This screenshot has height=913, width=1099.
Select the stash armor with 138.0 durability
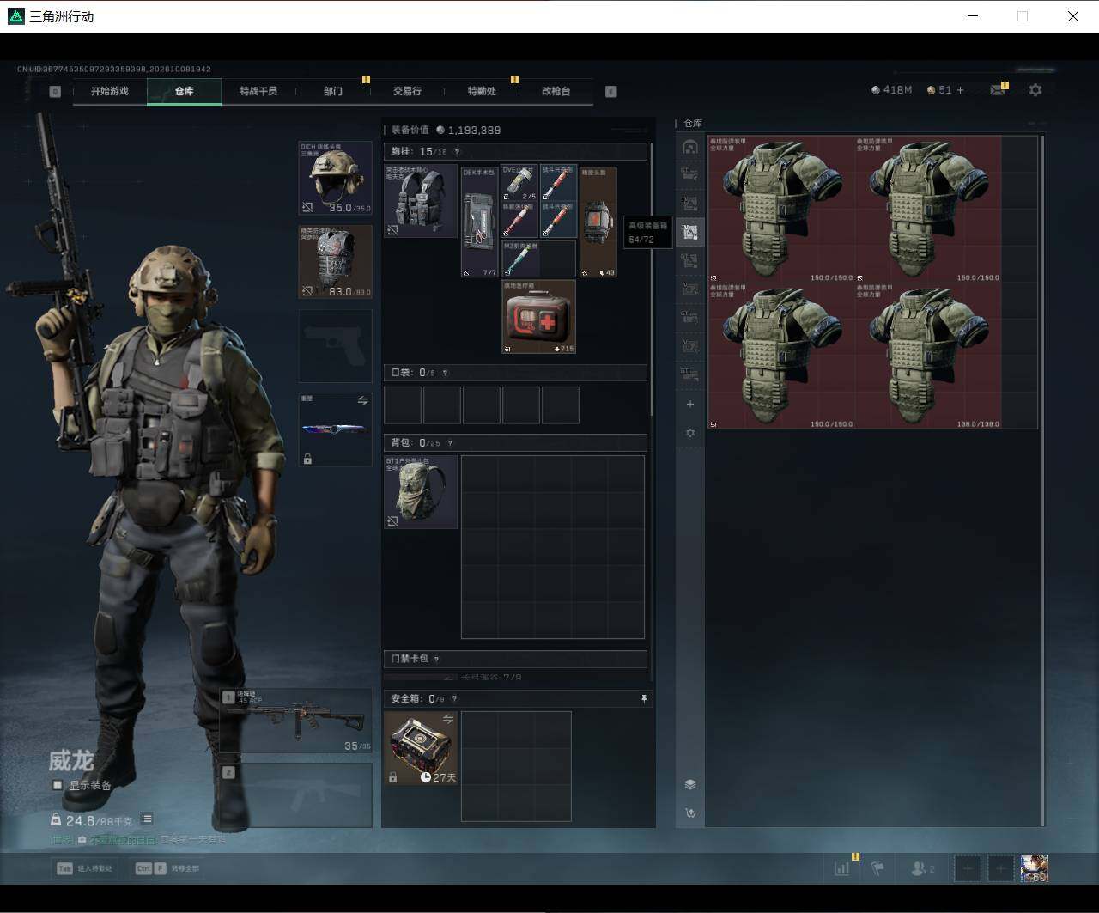(x=928, y=356)
